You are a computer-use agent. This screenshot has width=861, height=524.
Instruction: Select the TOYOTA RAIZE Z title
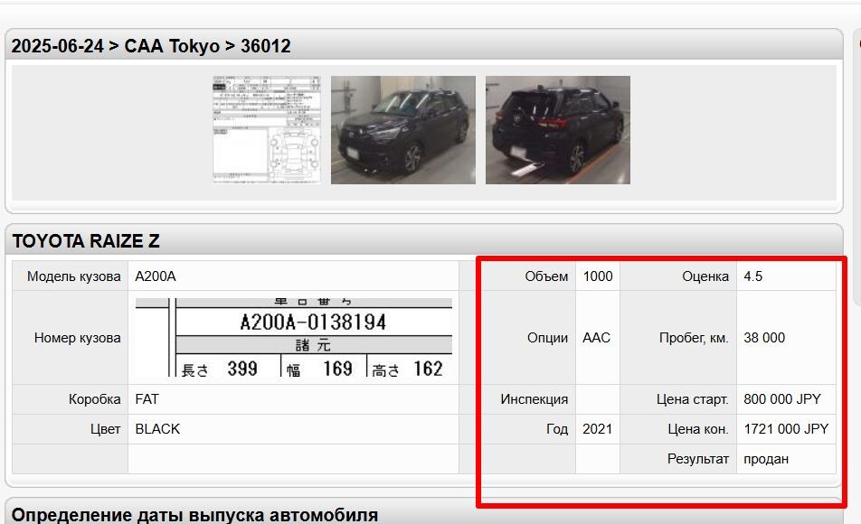click(x=86, y=241)
